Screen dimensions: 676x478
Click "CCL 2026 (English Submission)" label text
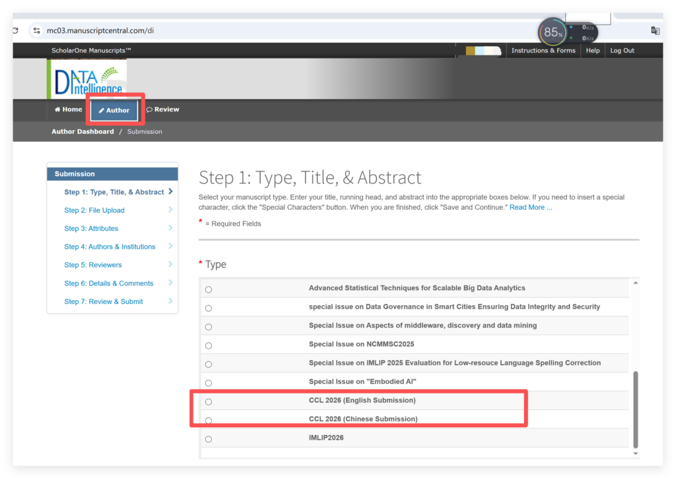(x=362, y=400)
